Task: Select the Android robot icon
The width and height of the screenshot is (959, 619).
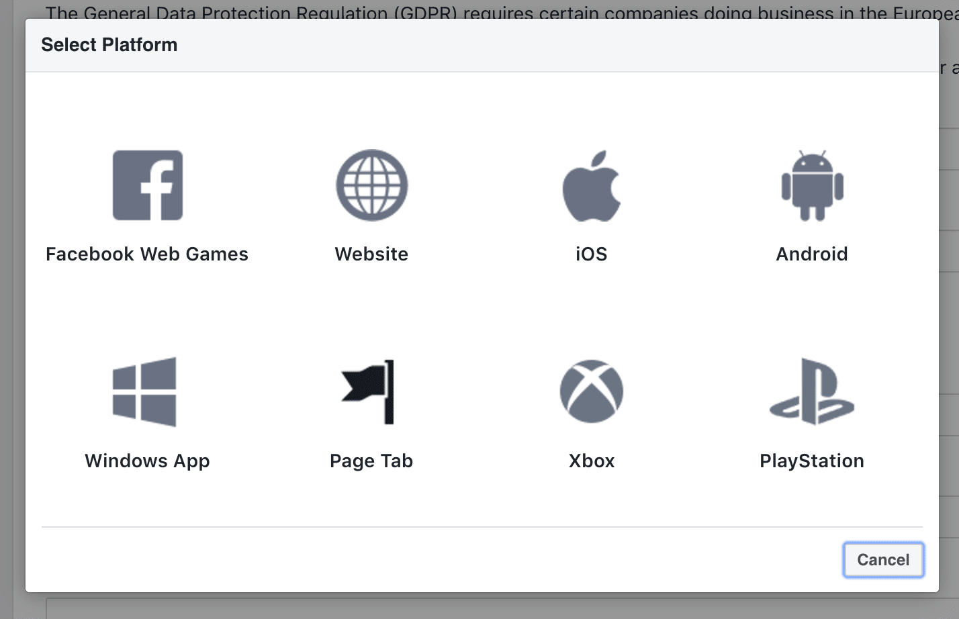Action: (812, 185)
